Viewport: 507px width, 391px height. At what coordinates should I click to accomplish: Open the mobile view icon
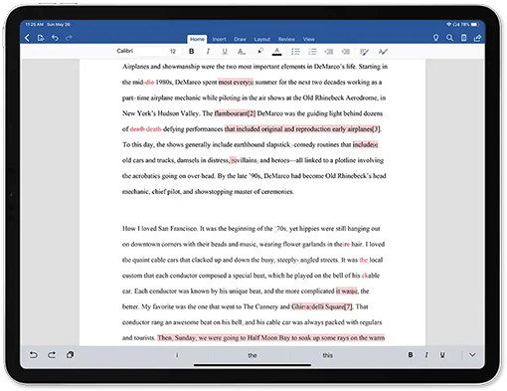point(463,38)
